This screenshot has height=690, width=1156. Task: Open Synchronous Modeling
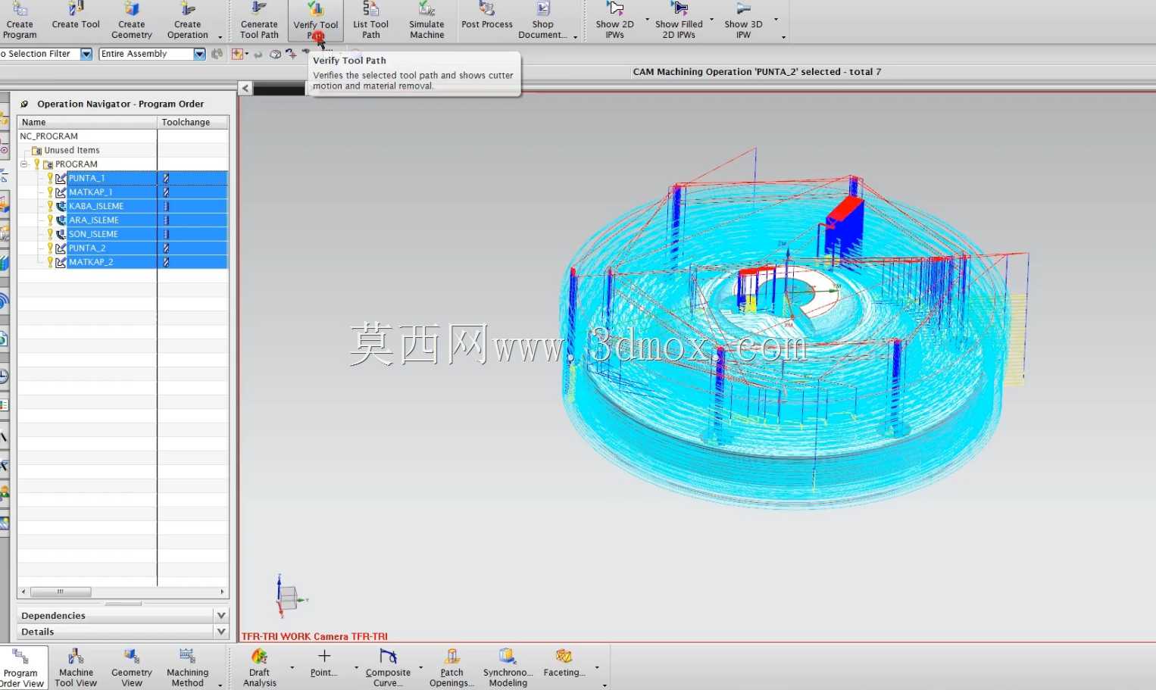click(x=508, y=667)
